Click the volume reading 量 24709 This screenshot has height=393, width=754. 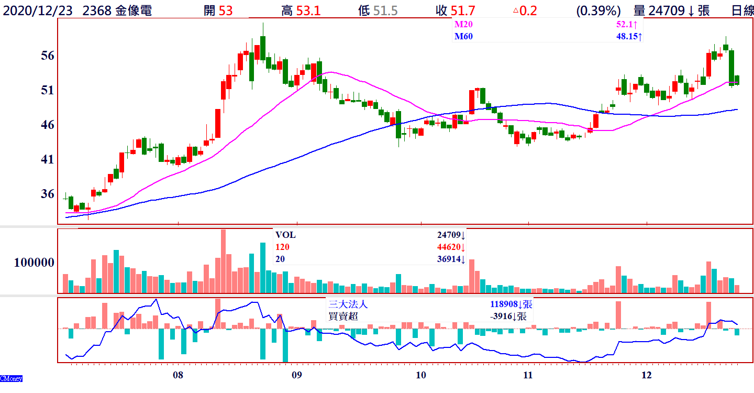click(660, 10)
